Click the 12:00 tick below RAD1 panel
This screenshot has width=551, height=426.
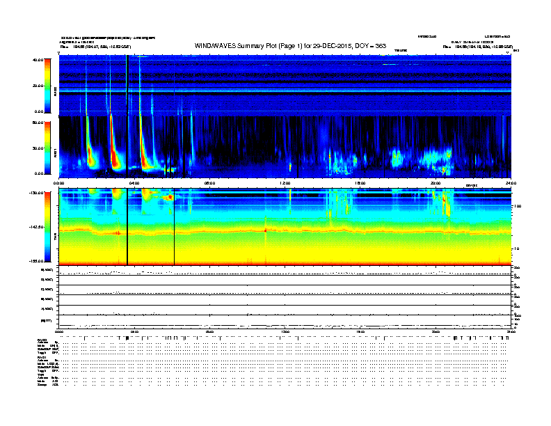(x=285, y=183)
